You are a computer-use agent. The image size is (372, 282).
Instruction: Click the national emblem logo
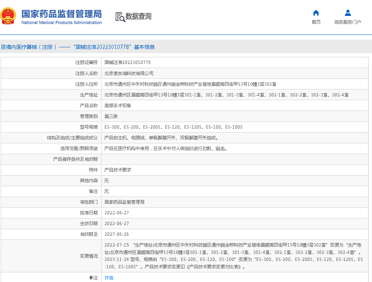point(8,16)
